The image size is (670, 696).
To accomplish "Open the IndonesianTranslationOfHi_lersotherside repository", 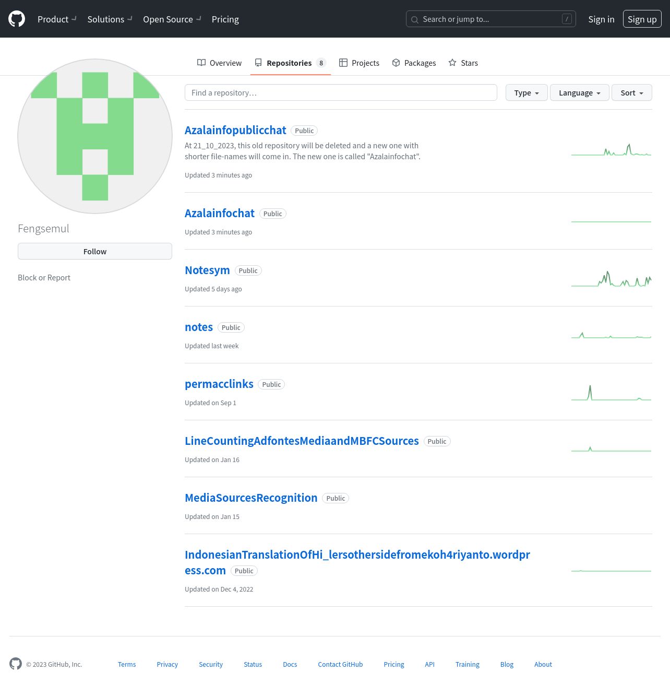I will pyautogui.click(x=357, y=562).
